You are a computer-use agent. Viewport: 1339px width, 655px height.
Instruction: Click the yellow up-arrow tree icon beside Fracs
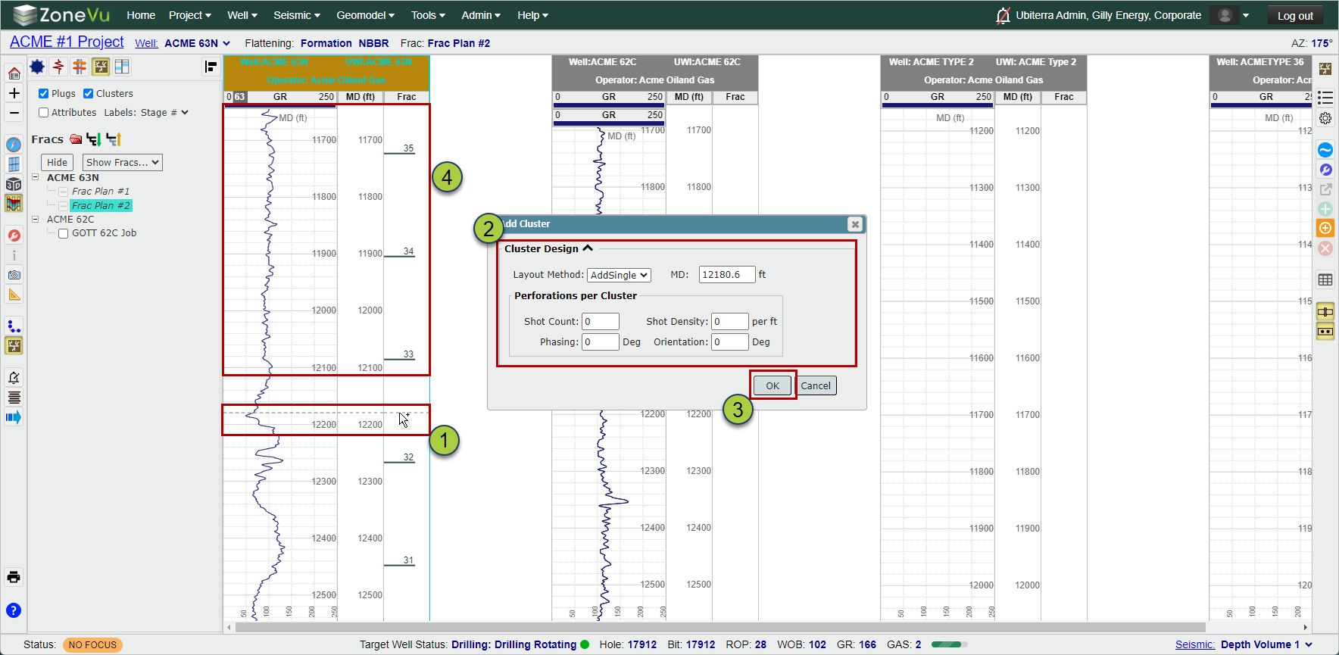tap(114, 139)
